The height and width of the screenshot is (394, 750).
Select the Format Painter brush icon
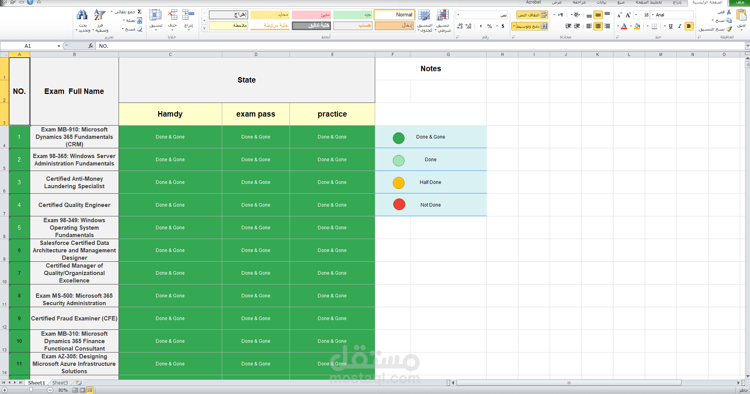click(729, 29)
